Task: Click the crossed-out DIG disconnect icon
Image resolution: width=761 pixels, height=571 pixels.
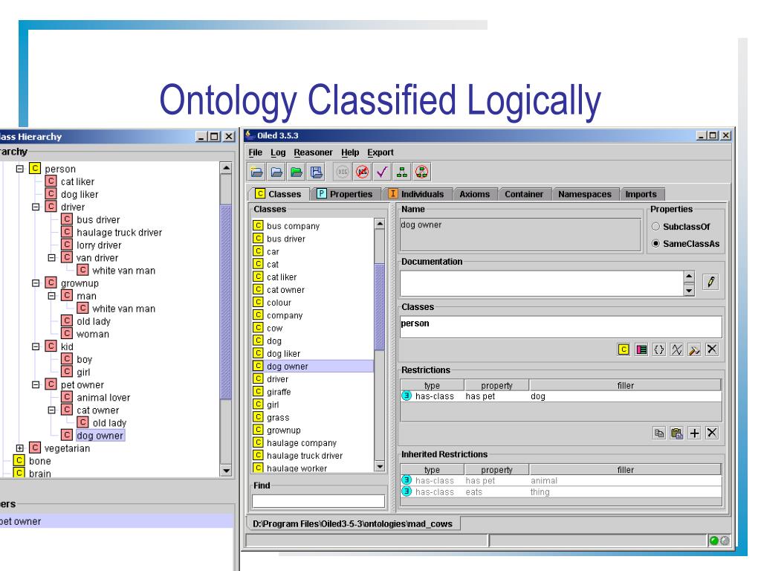Action: pos(363,172)
